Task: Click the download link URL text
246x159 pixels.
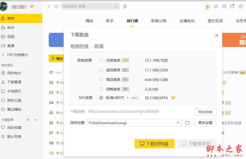Action: (x=123, y=112)
